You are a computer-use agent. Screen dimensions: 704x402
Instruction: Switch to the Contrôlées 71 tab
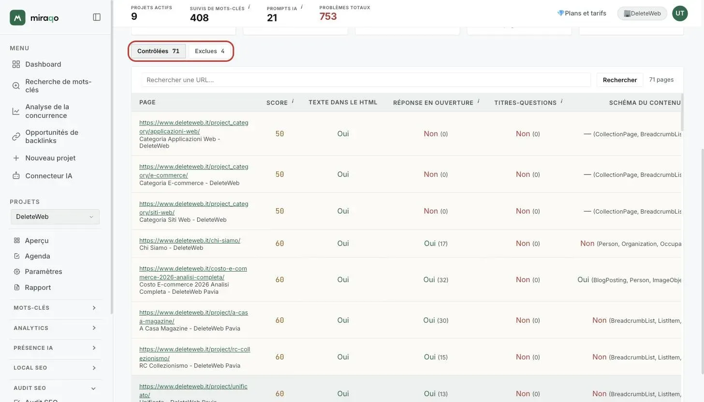(158, 51)
